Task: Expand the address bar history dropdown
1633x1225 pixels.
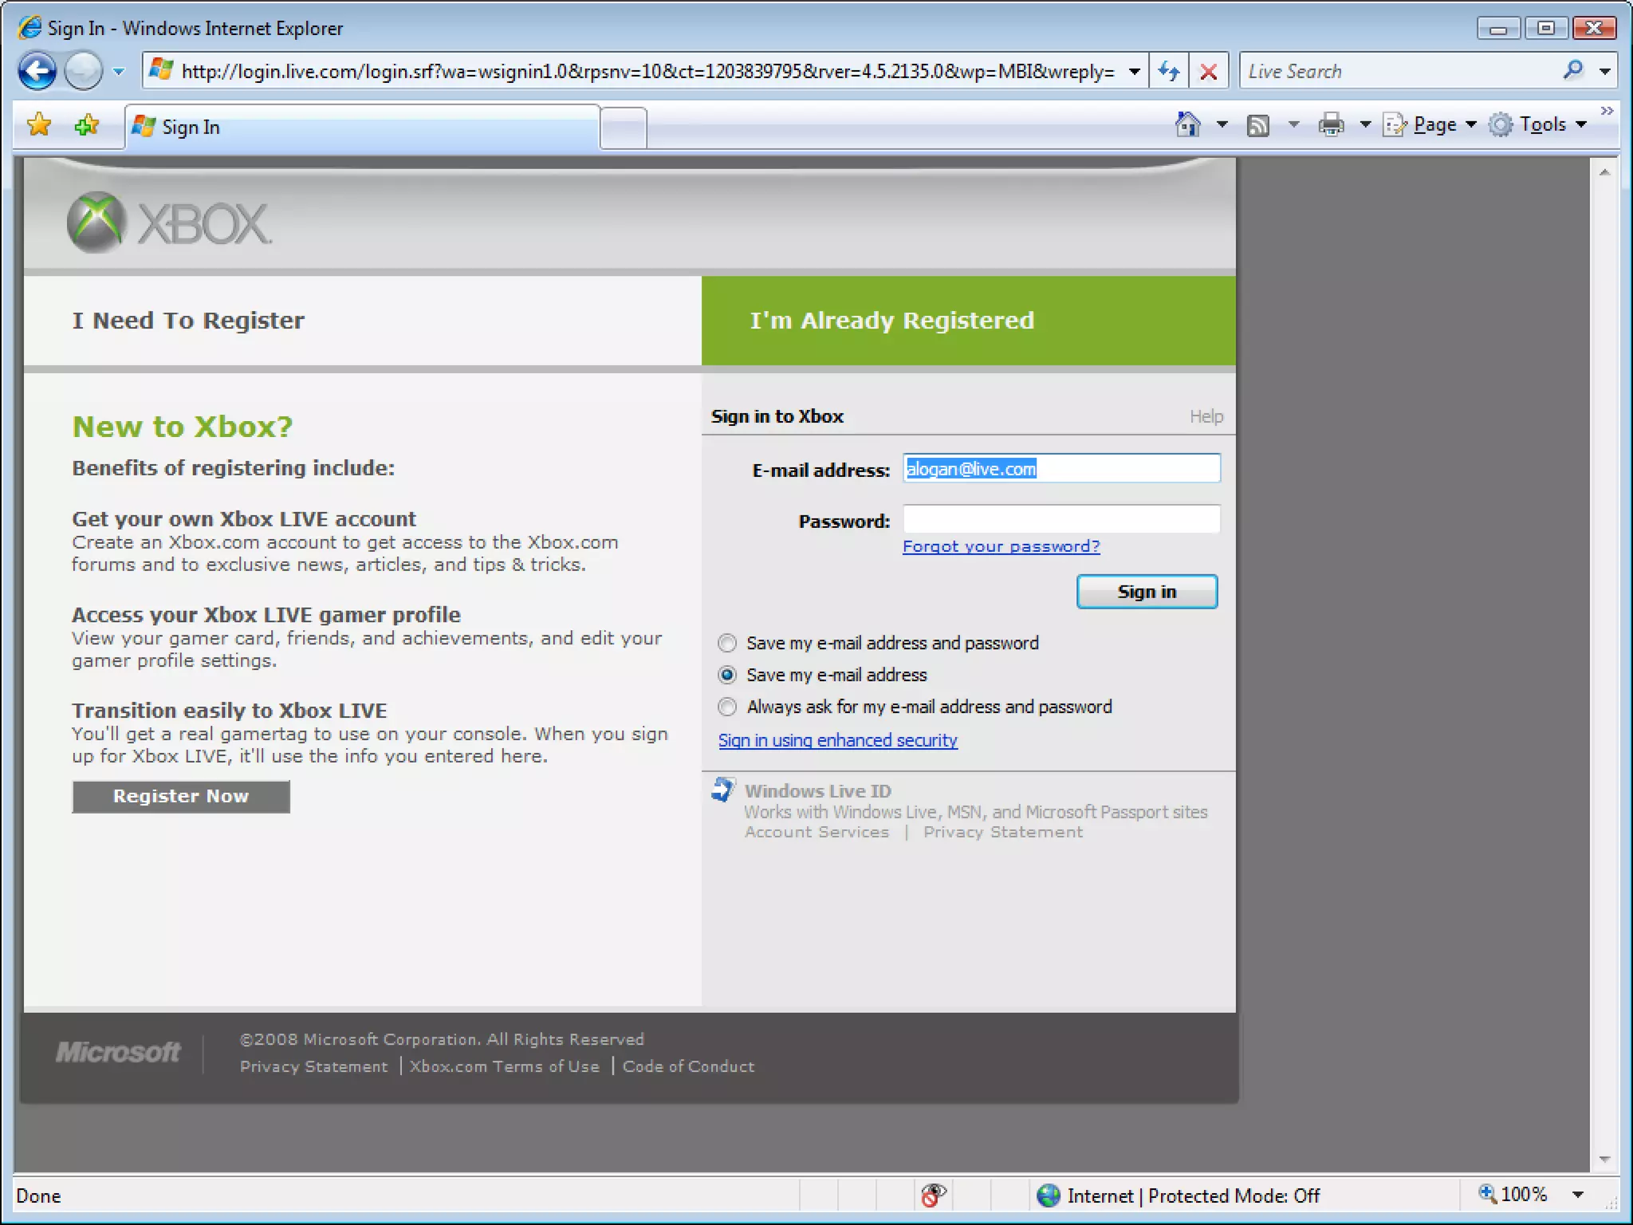Action: point(1134,71)
